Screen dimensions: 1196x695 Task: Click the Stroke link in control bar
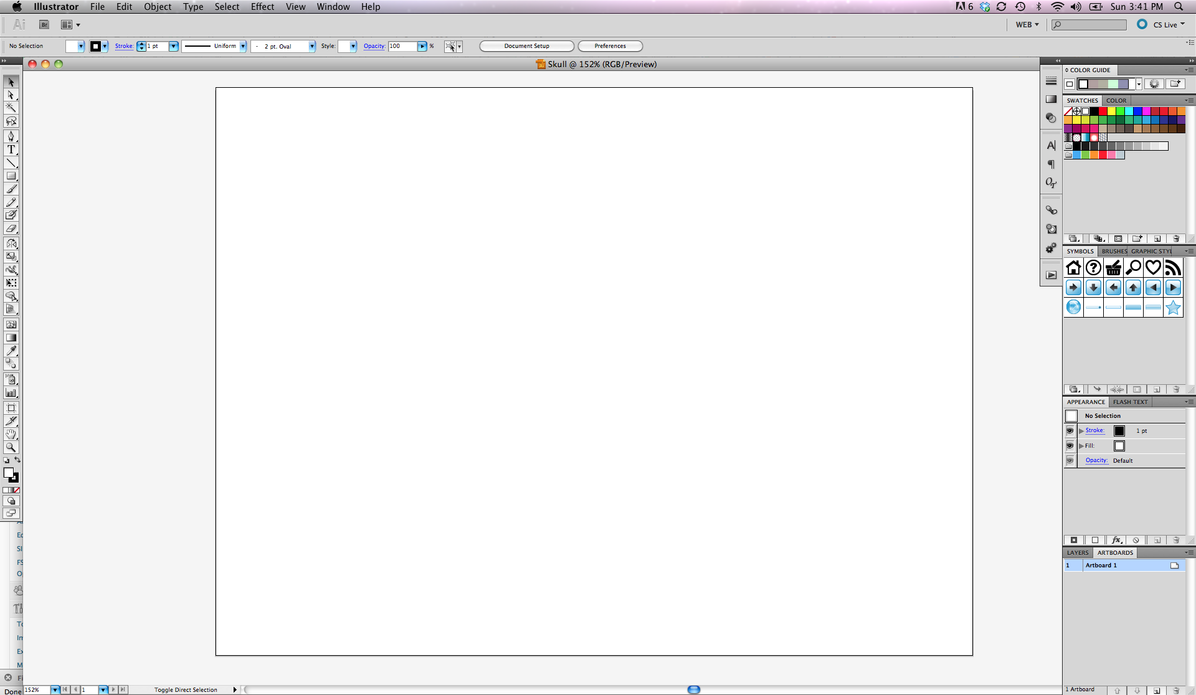pos(124,46)
